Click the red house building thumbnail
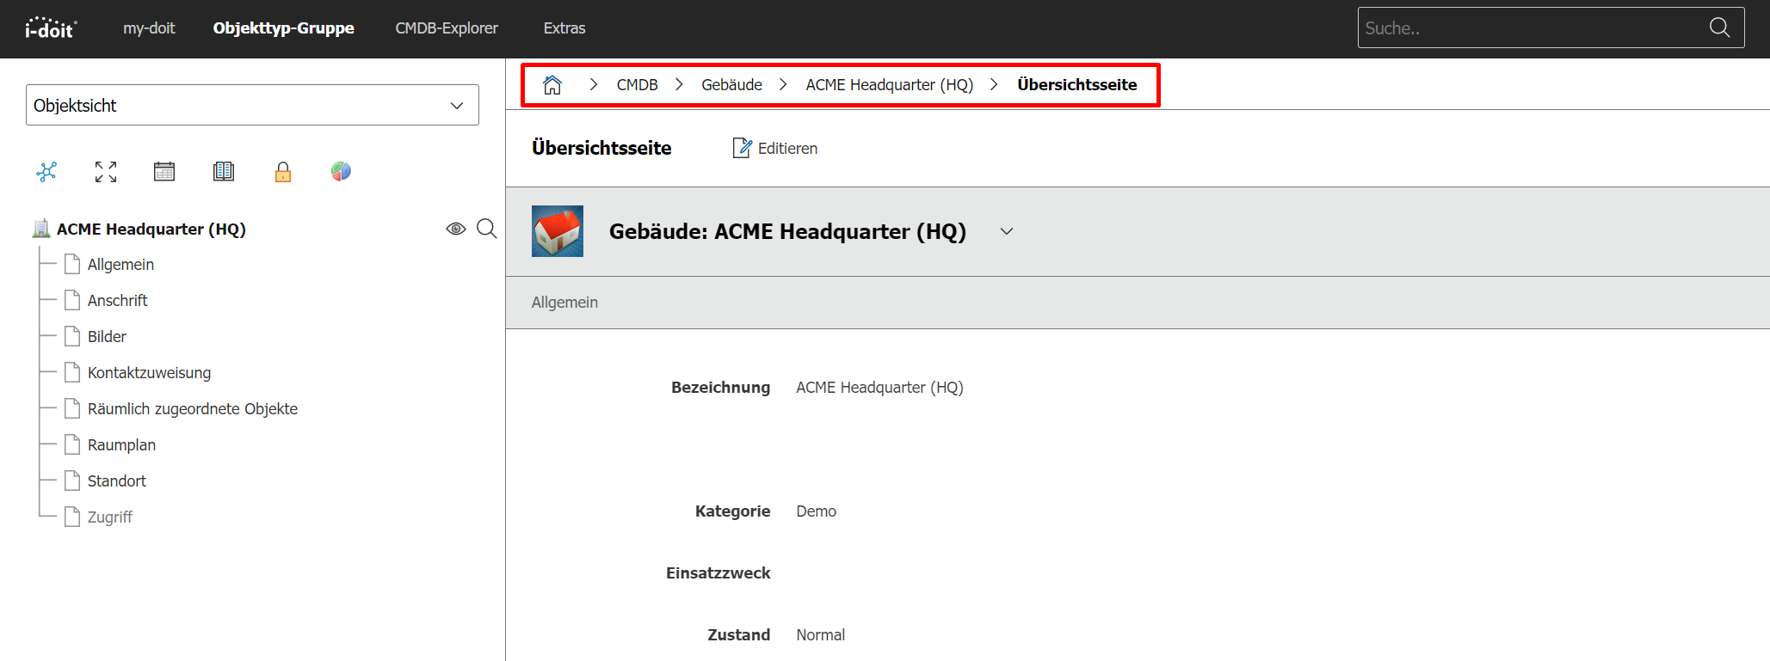Viewport: 1770px width, 661px height. (558, 231)
